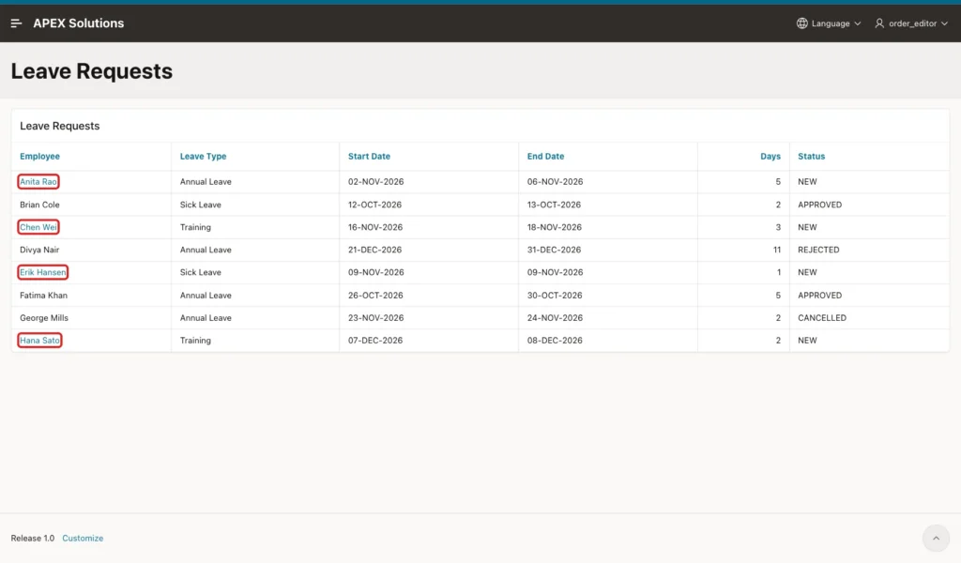Click the Customize link in the footer
Viewport: 961px width, 563px height.
click(x=83, y=539)
